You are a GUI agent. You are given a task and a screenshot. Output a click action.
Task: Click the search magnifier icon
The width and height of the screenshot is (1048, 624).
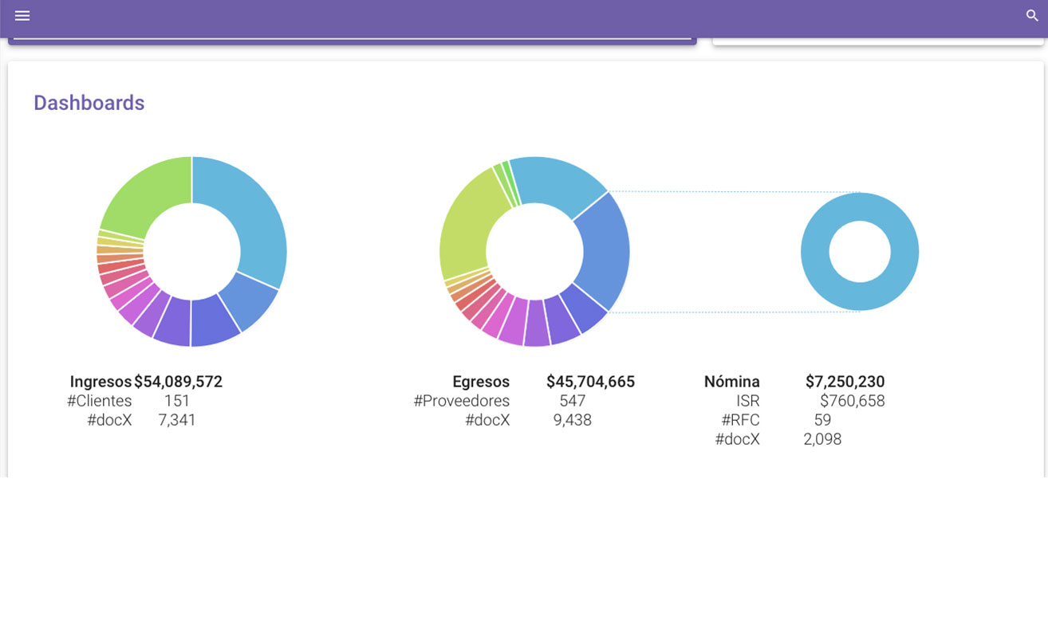click(x=1032, y=16)
